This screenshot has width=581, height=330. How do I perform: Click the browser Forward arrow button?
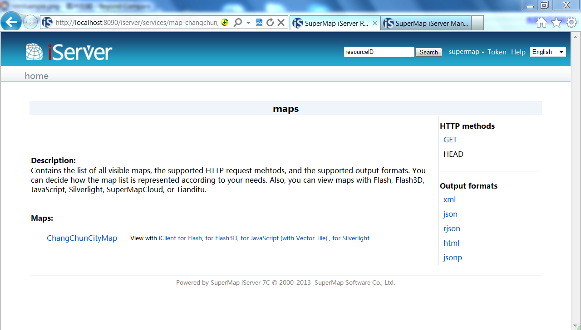tap(30, 22)
